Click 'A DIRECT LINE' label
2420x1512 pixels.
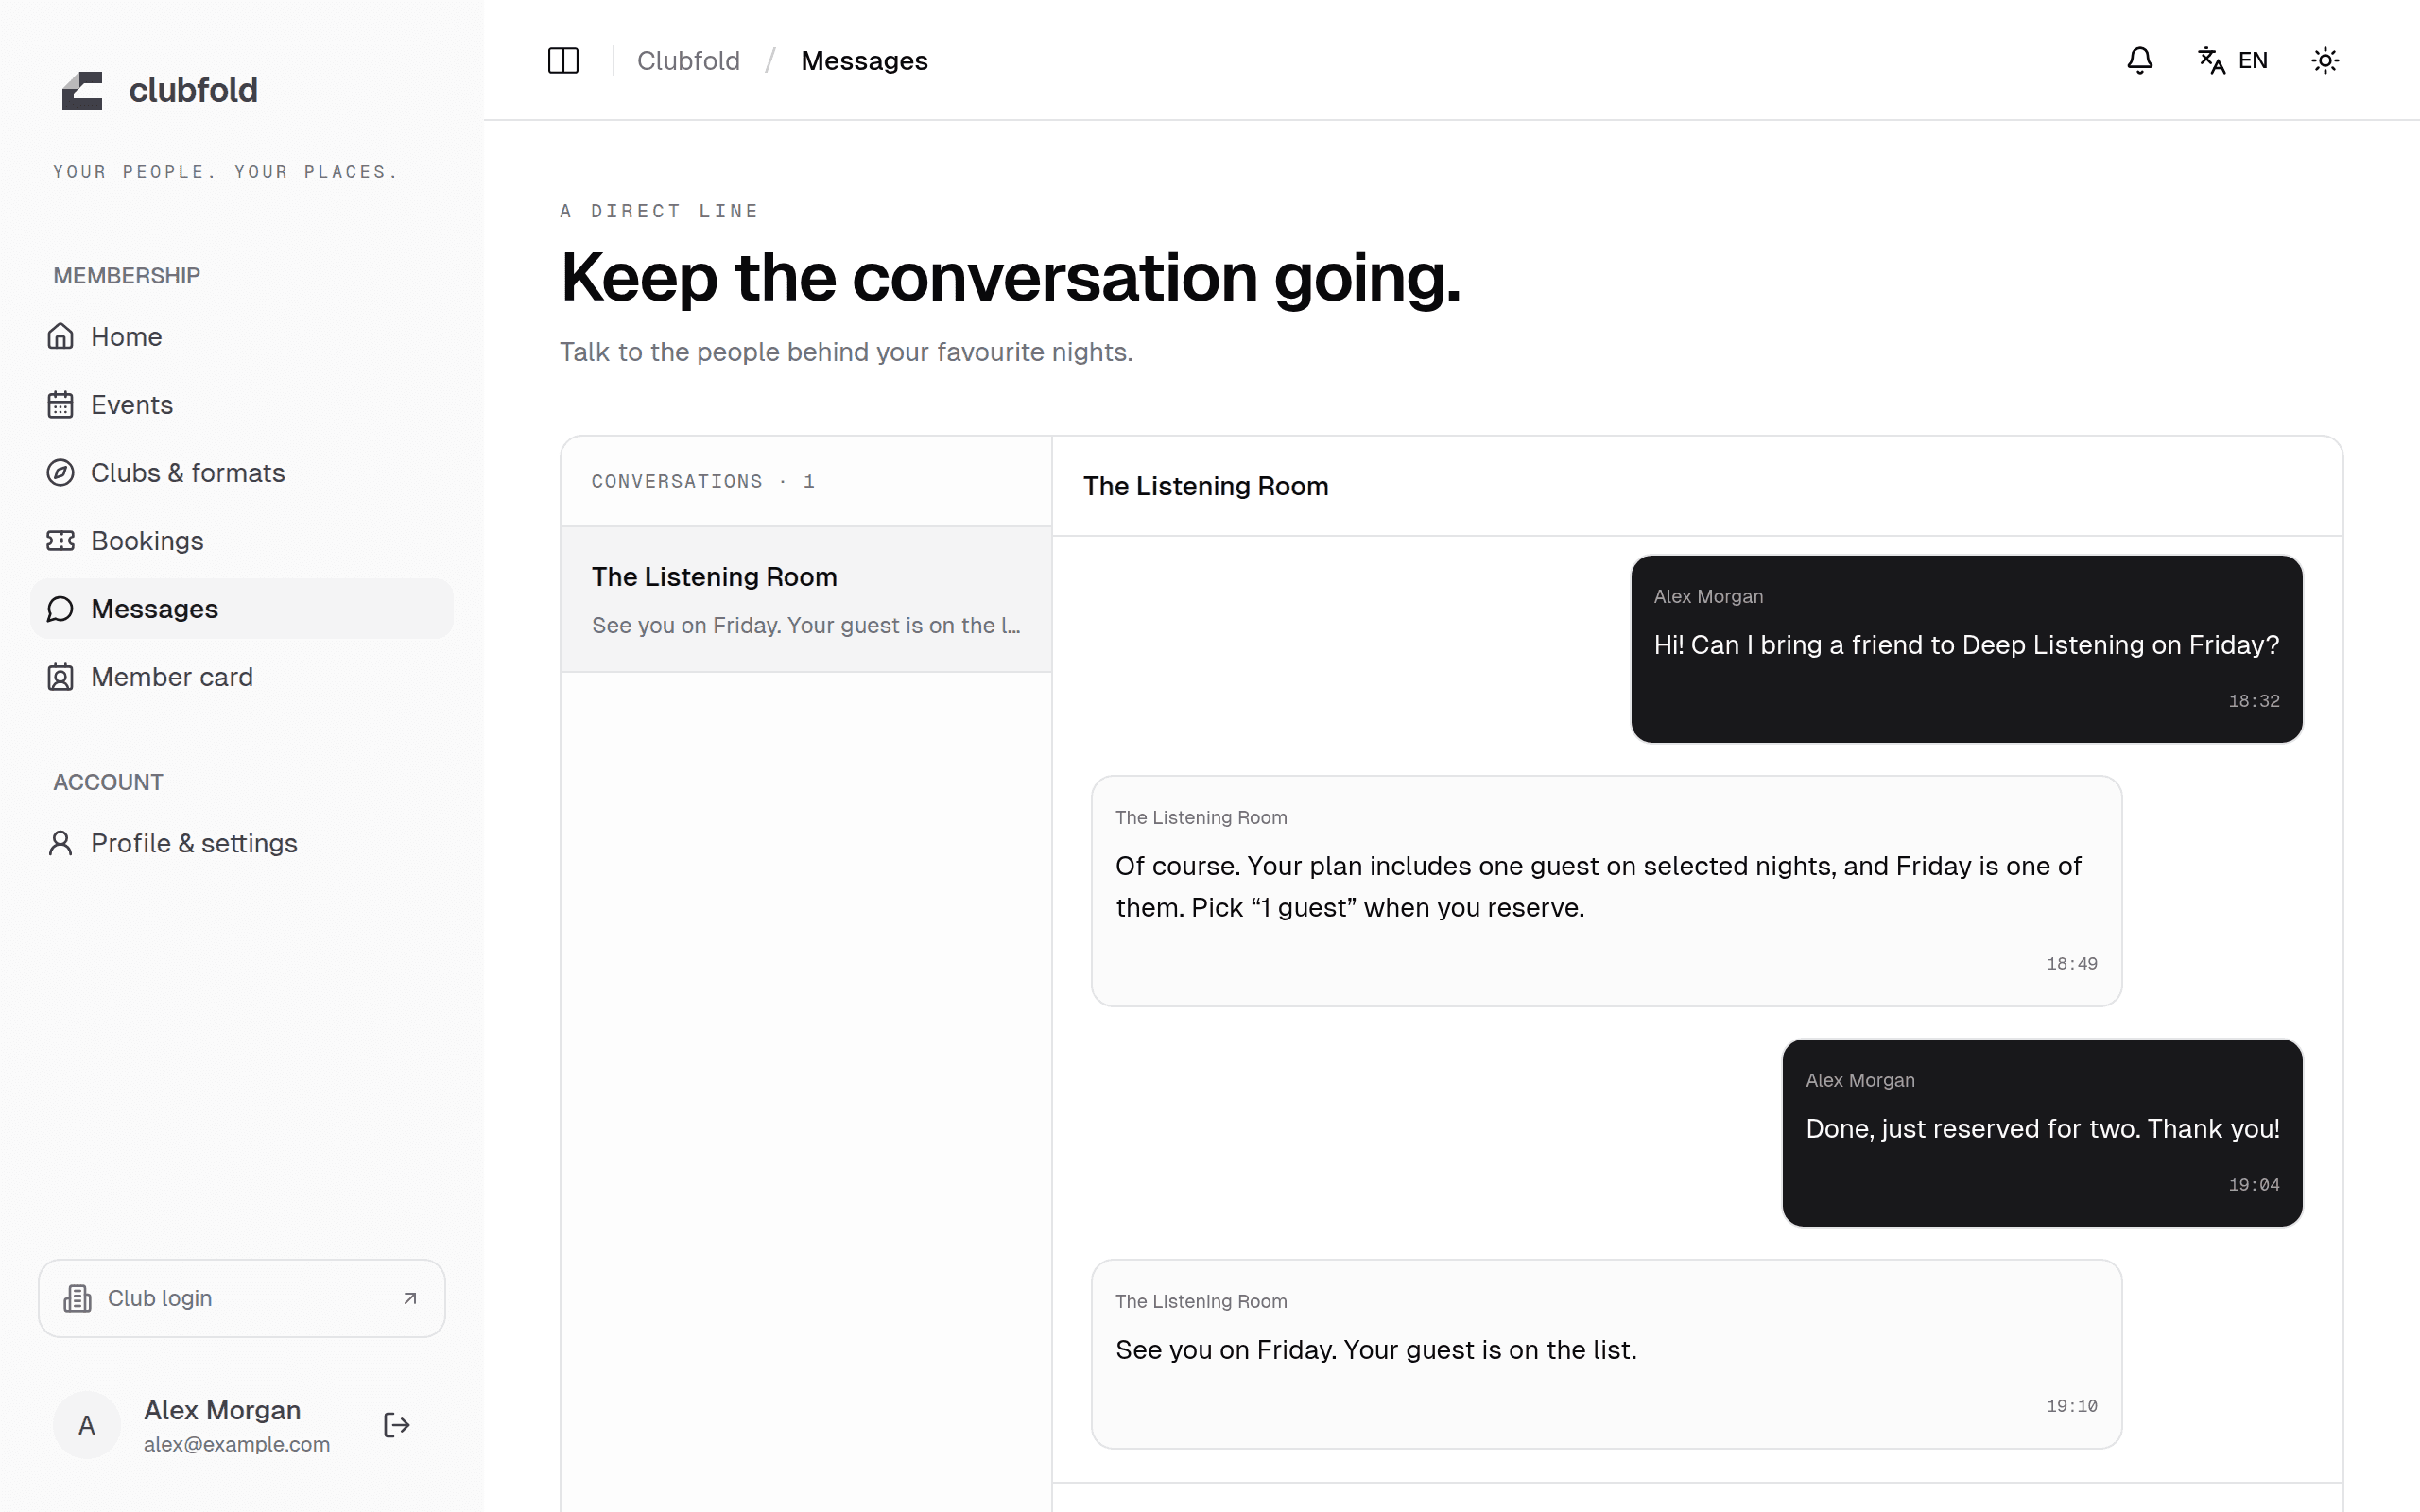tap(659, 211)
